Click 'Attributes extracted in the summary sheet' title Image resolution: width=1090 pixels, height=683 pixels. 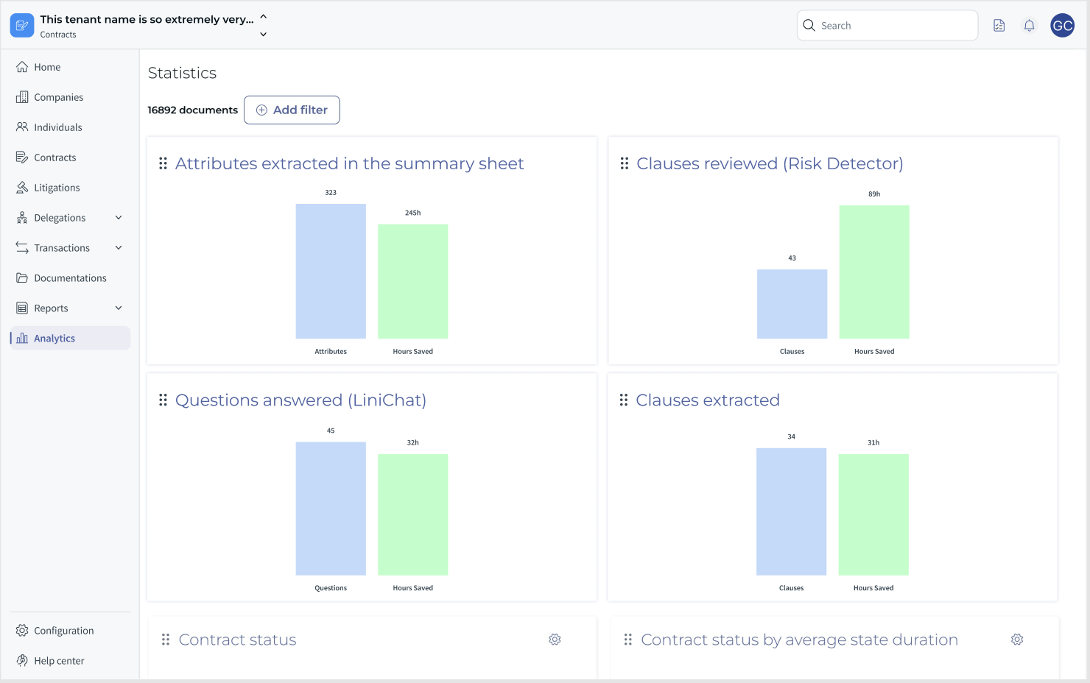[349, 163]
